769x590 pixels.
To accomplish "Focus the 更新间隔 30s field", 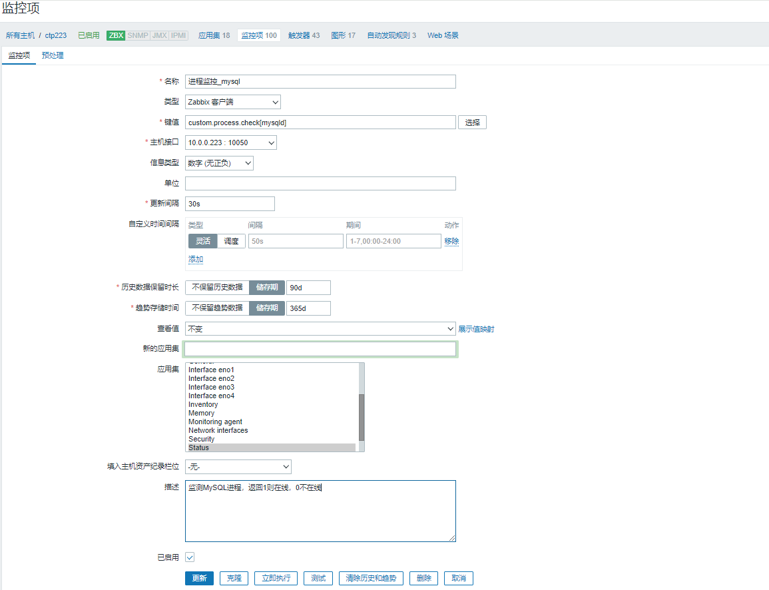I will point(230,204).
